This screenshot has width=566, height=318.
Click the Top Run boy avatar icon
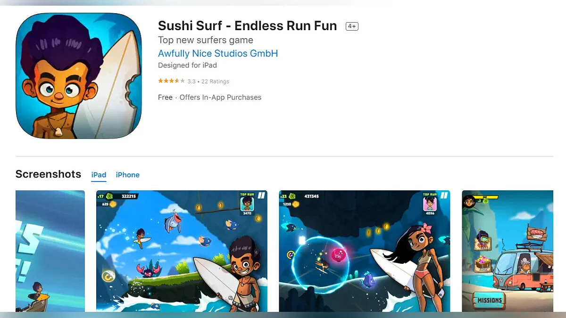tap(247, 204)
